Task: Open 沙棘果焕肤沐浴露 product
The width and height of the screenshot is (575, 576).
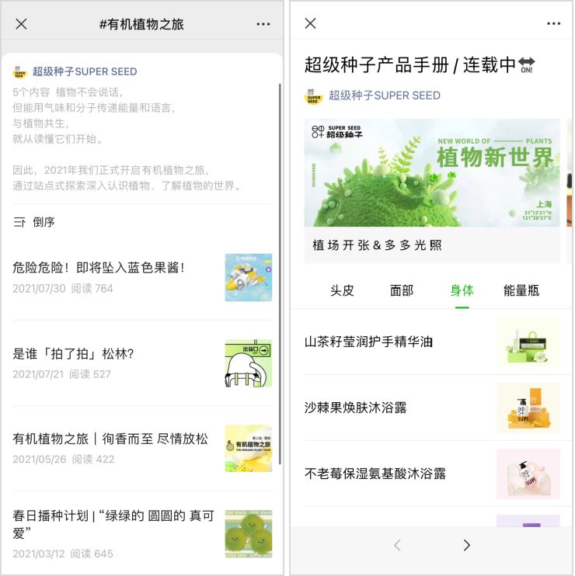Action: point(356,408)
